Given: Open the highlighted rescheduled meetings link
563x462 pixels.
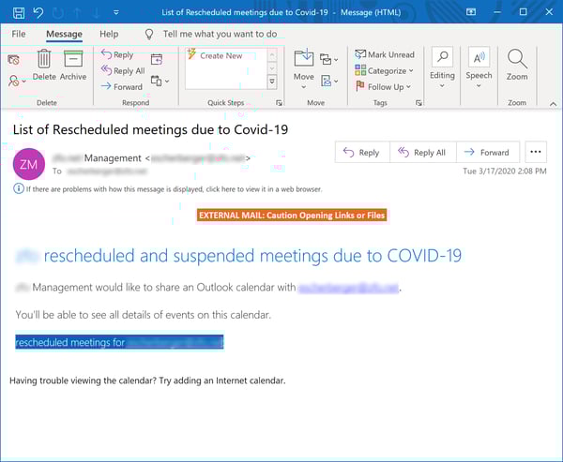Looking at the screenshot, I should coord(119,343).
